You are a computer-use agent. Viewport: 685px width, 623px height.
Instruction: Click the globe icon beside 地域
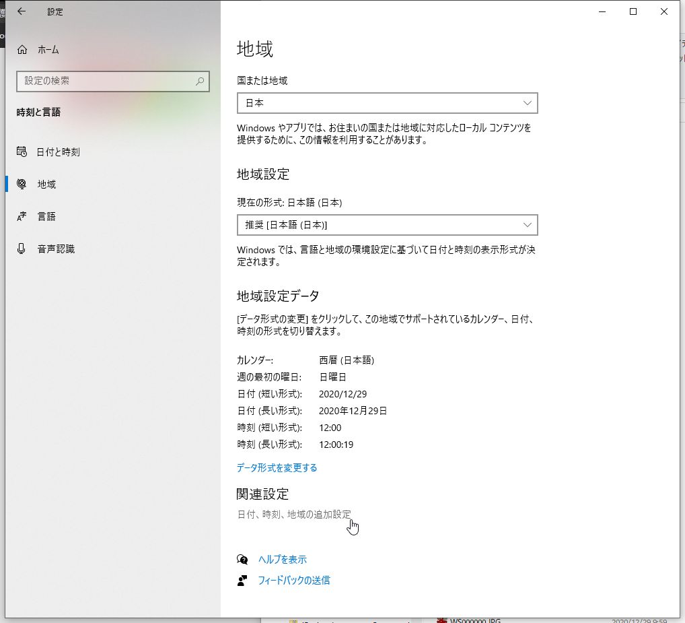tap(22, 184)
